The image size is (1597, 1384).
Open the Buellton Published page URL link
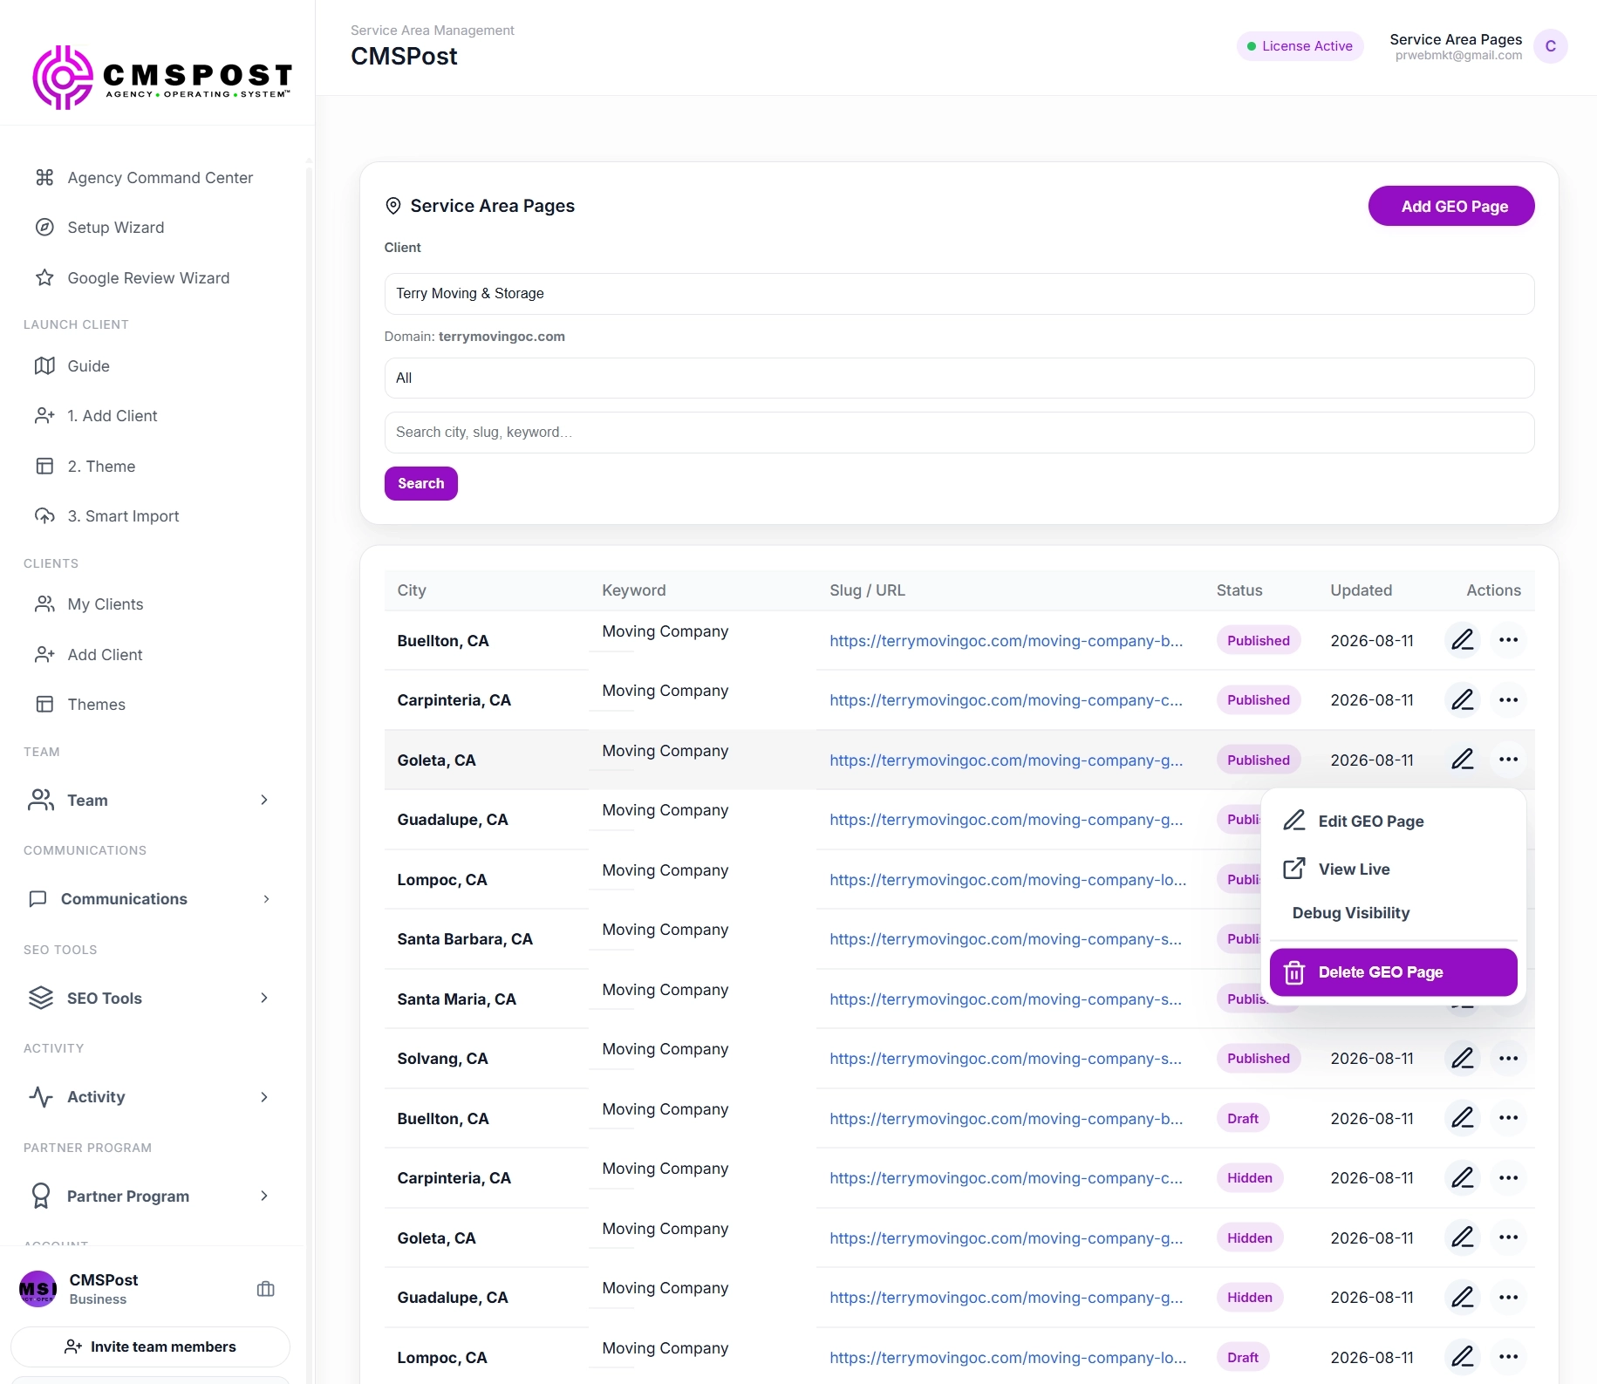click(1007, 641)
